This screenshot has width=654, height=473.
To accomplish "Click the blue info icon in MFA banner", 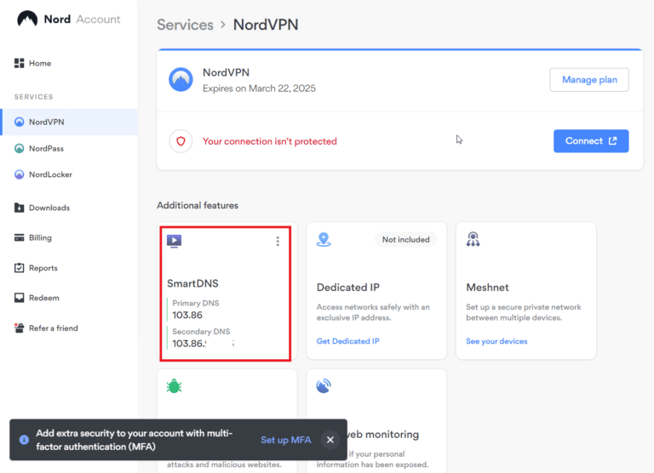I will tap(24, 440).
